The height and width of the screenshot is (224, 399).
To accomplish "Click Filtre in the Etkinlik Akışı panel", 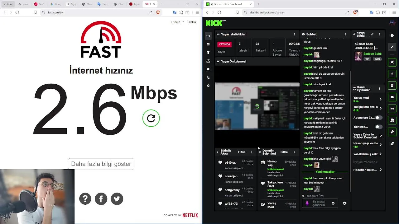I will point(241,152).
